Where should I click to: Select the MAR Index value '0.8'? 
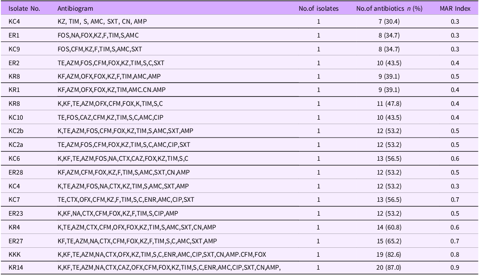coord(454,254)
